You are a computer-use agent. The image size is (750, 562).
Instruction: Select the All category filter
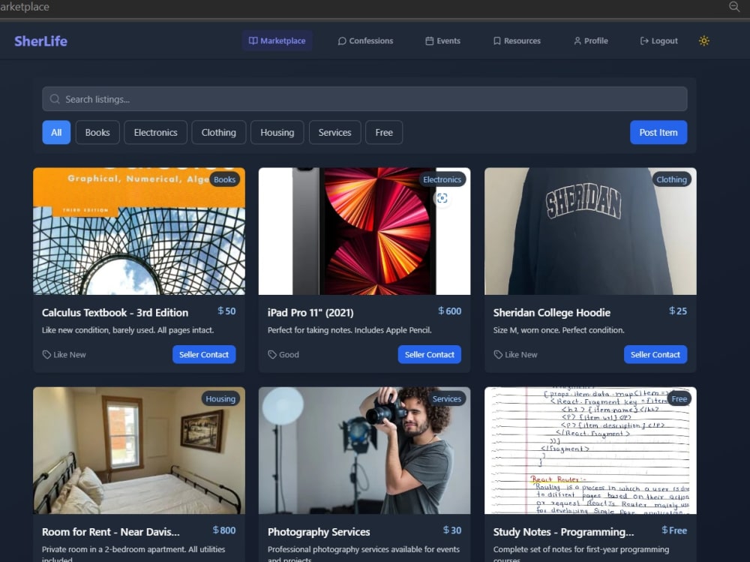[56, 133]
